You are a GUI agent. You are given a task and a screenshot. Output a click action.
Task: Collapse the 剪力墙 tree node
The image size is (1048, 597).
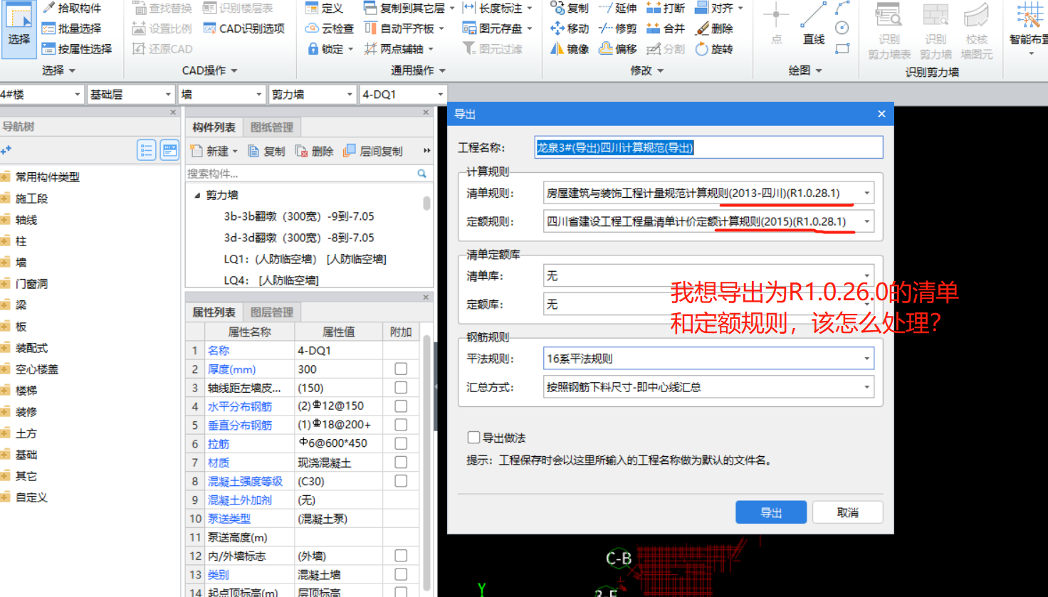pos(197,195)
